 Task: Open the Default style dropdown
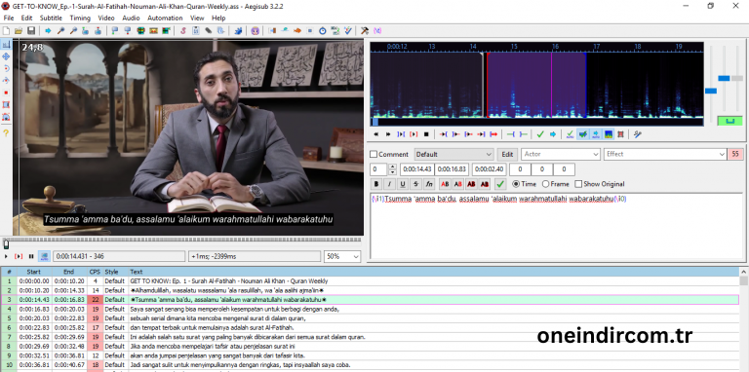click(453, 154)
